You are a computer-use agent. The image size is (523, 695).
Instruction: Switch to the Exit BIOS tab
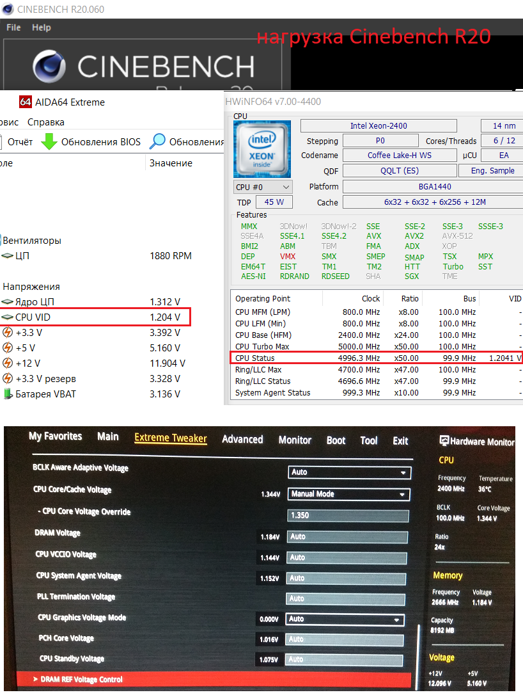click(400, 441)
